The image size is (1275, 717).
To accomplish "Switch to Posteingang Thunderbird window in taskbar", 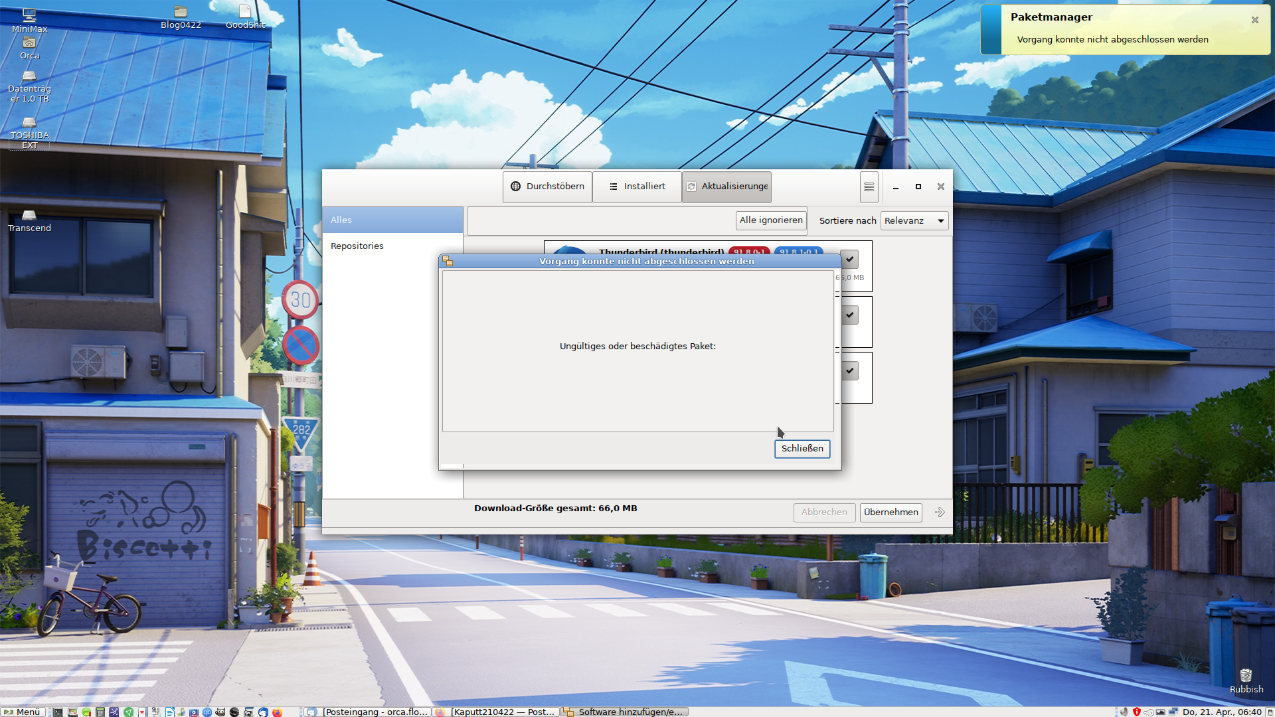I will point(368,712).
